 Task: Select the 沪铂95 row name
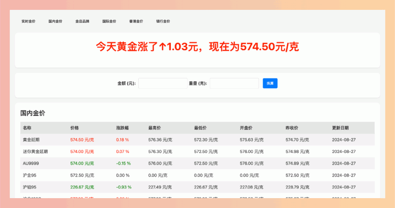(x=30, y=187)
